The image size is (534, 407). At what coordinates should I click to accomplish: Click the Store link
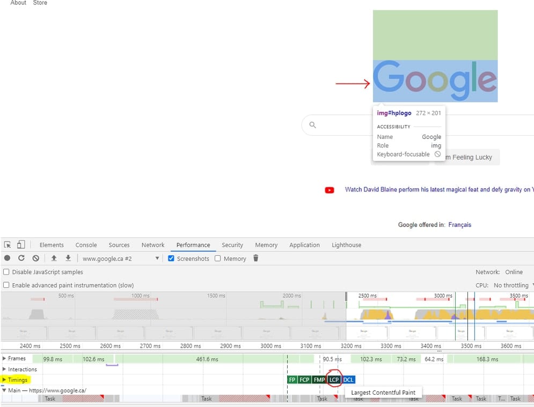[40, 3]
